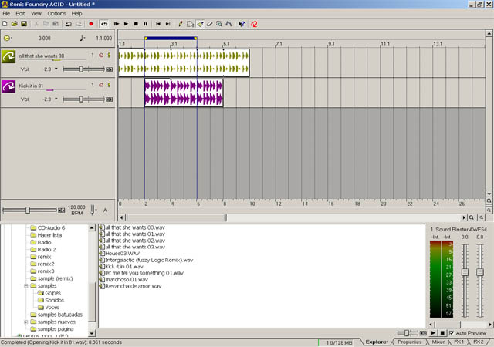Play the preview in the Explorer pane
This screenshot has height=347, width=494.
(433, 333)
